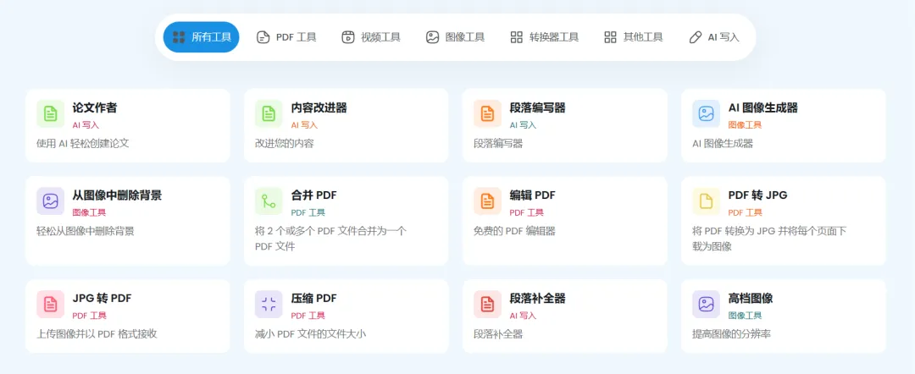The image size is (915, 374).
Task: Click the green document icon for 内容改进器
Action: coord(269,113)
